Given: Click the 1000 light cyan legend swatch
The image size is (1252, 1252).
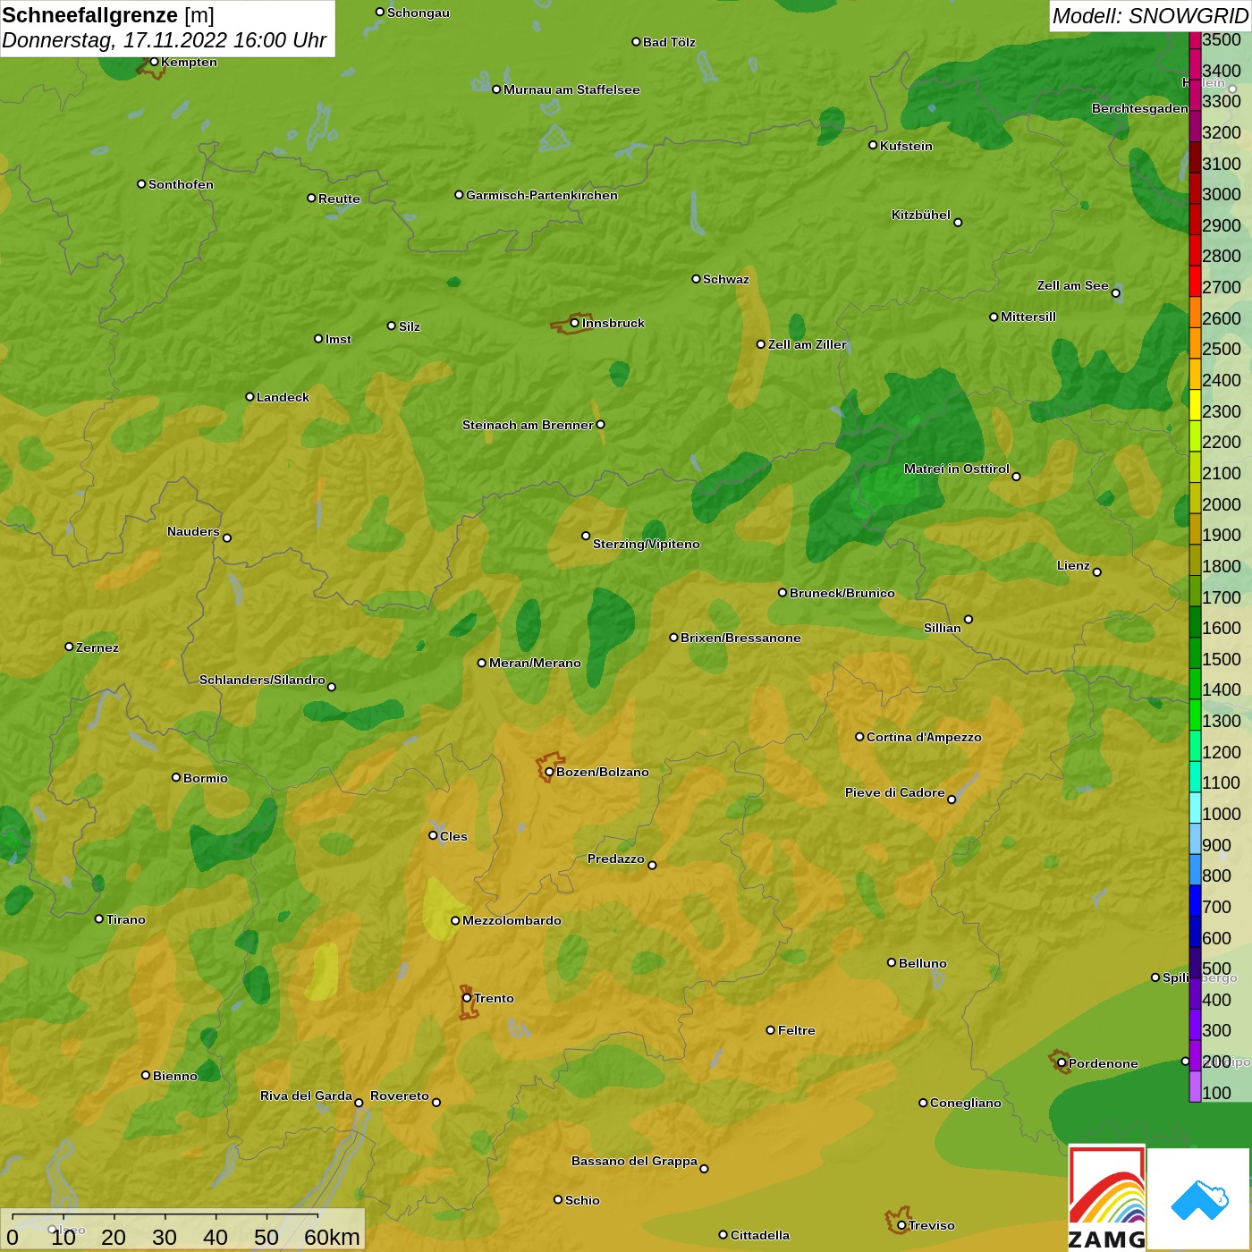Looking at the screenshot, I should click(1195, 808).
